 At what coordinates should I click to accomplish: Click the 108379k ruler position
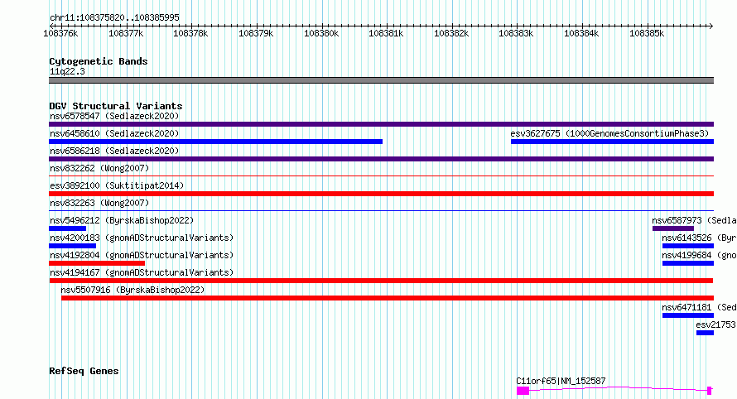pyautogui.click(x=256, y=33)
